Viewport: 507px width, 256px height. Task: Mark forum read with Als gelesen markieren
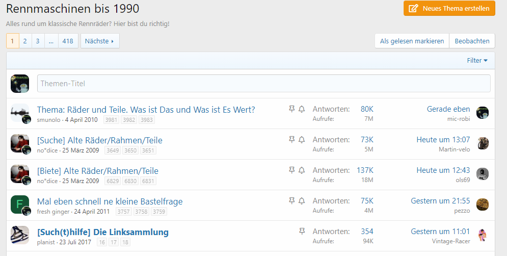click(x=412, y=41)
